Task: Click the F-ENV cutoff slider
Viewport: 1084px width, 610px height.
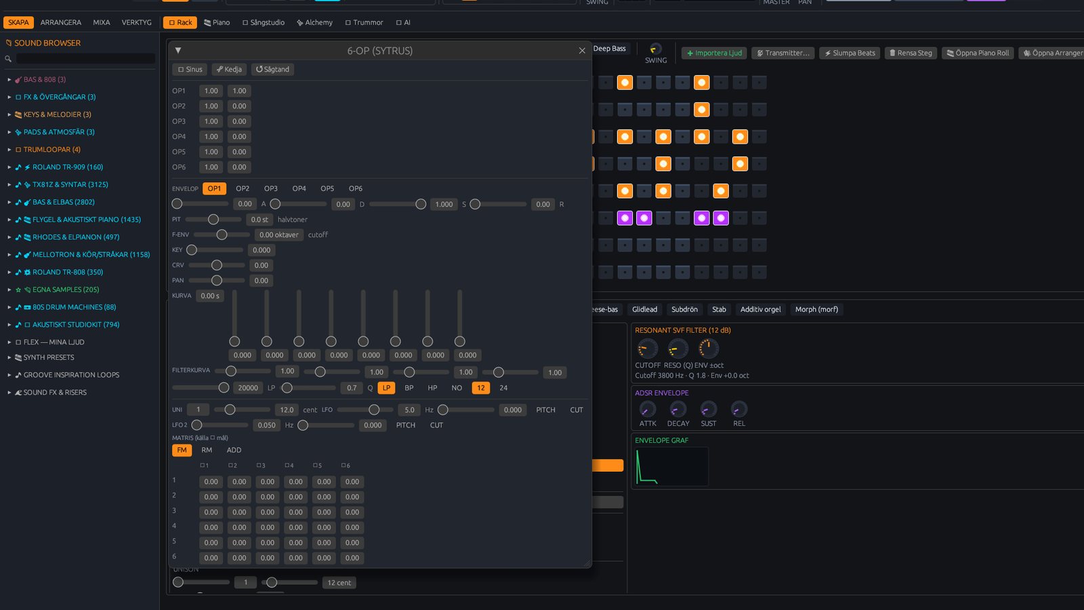Action: pos(222,235)
